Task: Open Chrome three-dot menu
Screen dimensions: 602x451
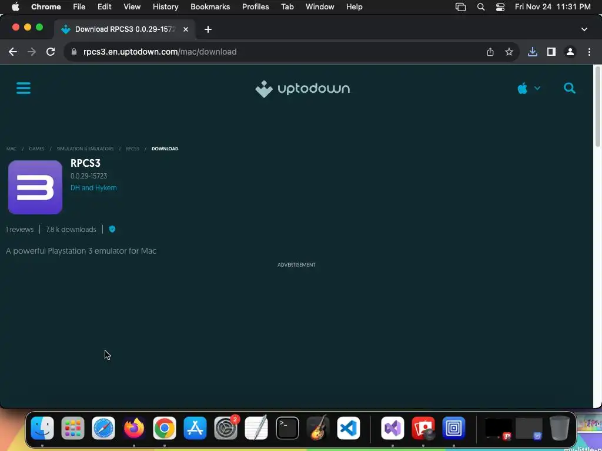Action: point(589,52)
